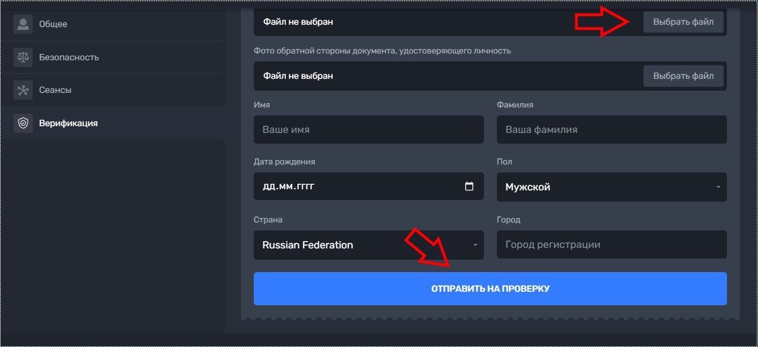Select the Верификация menu label
The width and height of the screenshot is (758, 347).
[68, 123]
